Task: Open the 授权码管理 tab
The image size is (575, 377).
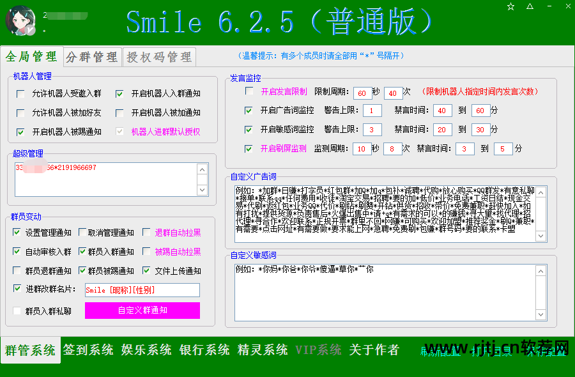Action: [159, 57]
